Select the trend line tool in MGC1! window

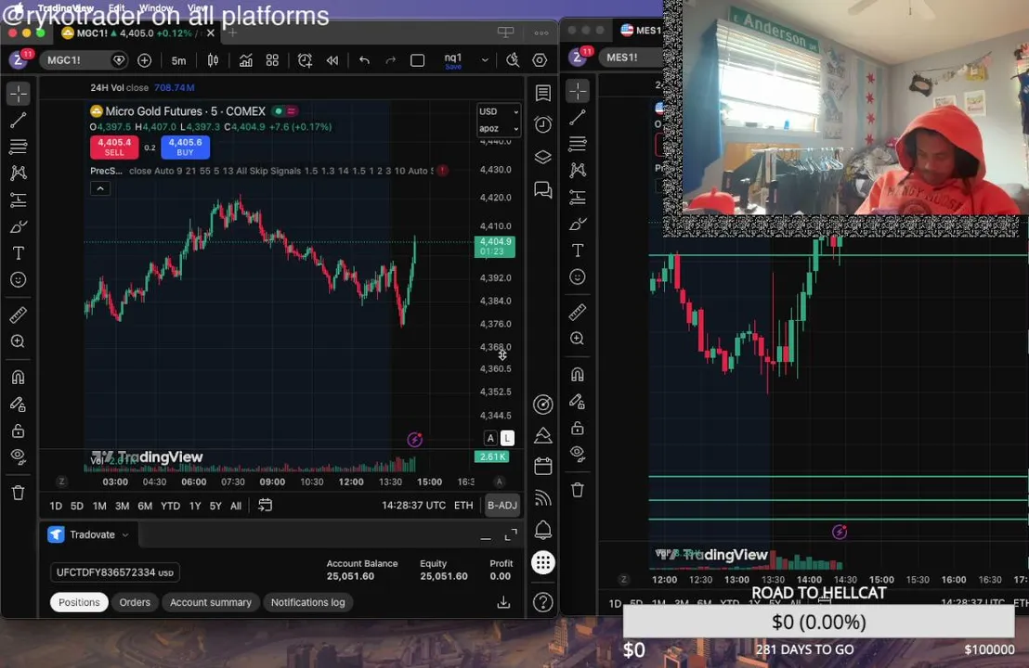pyautogui.click(x=19, y=120)
